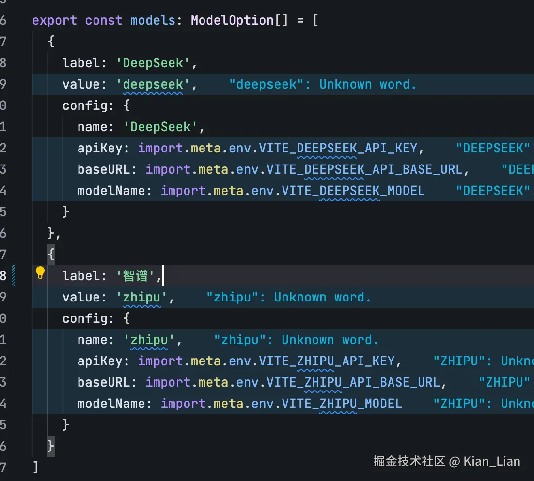Click the '"deepseek": Unknown word.' inline message
The image size is (534, 481).
tap(323, 84)
